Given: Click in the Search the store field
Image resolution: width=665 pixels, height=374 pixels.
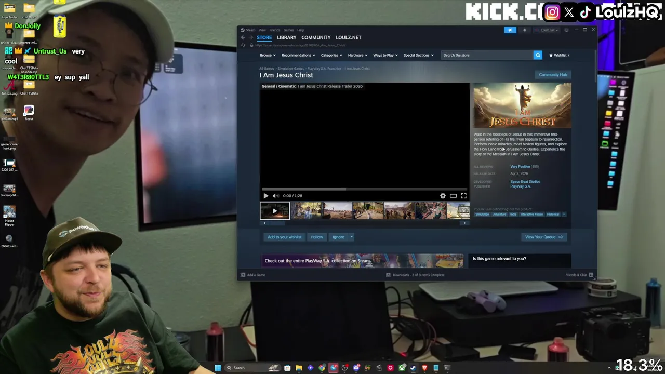Looking at the screenshot, I should 487,55.
